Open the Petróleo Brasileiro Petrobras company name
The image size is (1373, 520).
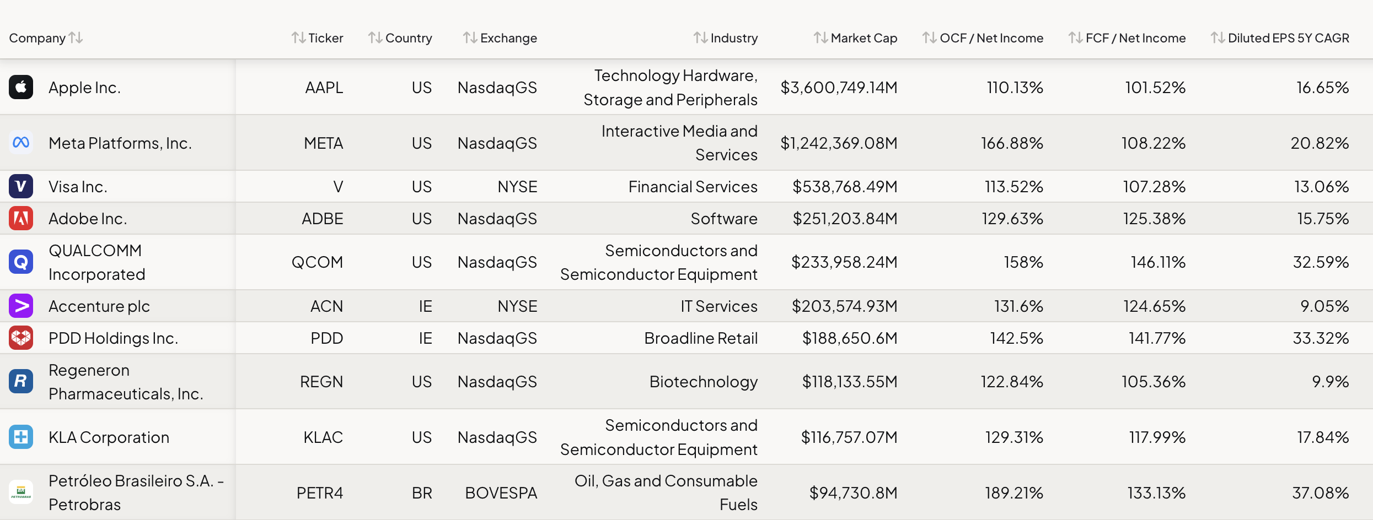[x=136, y=492]
